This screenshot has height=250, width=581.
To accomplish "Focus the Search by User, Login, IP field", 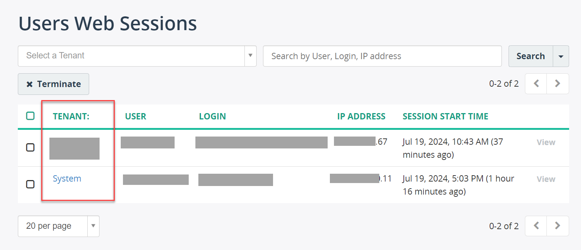I will point(382,56).
